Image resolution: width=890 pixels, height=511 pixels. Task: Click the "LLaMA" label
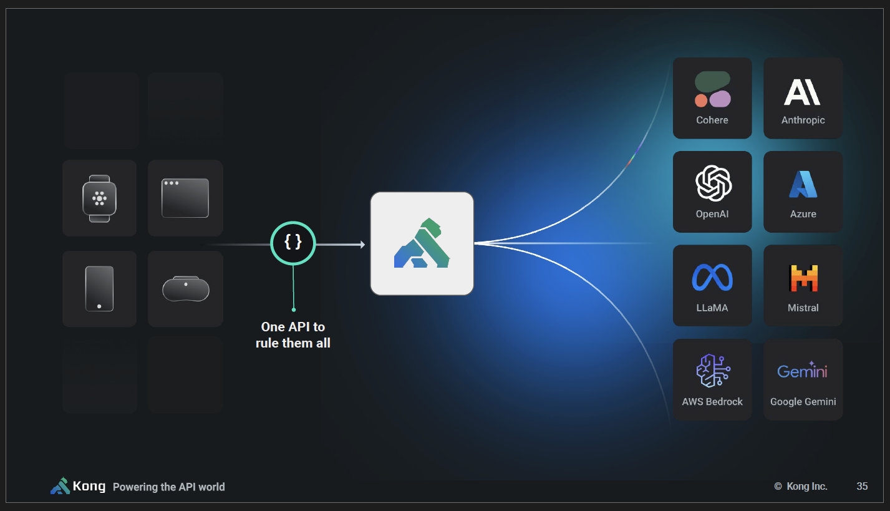pyautogui.click(x=712, y=308)
